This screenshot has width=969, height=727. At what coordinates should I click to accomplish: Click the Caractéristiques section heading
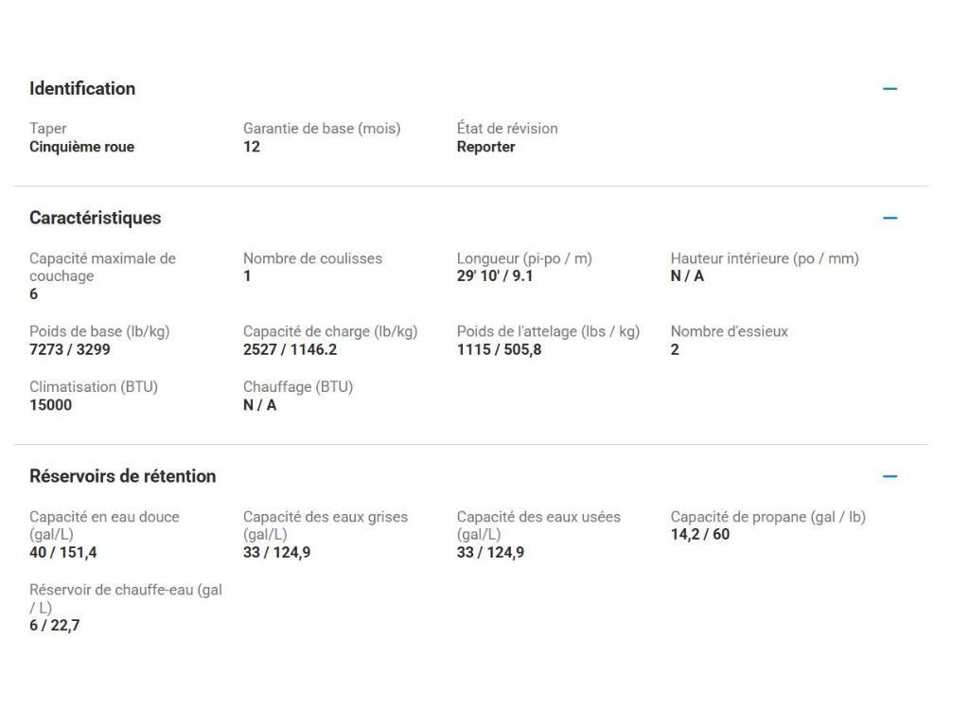(96, 218)
